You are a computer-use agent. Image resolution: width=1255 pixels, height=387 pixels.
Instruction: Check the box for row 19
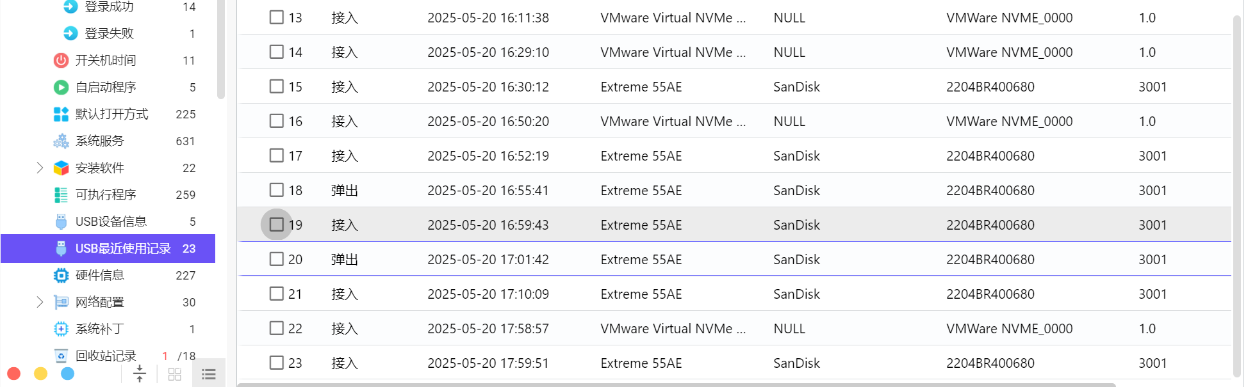276,225
